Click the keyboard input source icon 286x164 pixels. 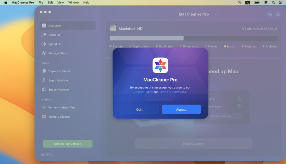pos(247,3)
